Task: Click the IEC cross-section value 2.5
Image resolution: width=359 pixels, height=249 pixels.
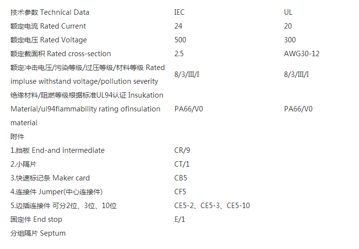Action: coord(179,54)
